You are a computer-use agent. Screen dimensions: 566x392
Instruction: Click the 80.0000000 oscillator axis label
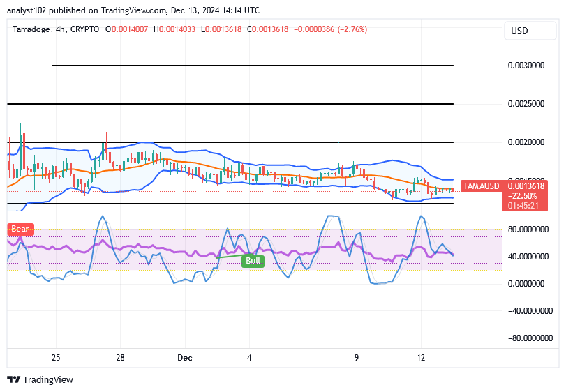(528, 229)
